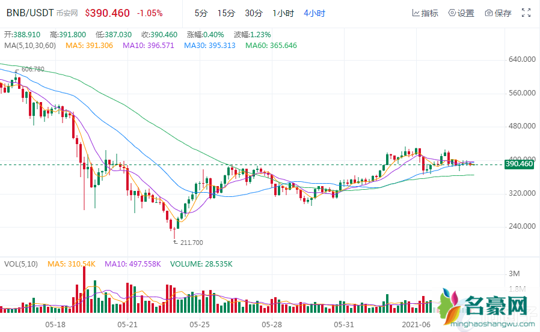Click the MA60: 365.646 label
The width and height of the screenshot is (540, 332).
[271, 46]
